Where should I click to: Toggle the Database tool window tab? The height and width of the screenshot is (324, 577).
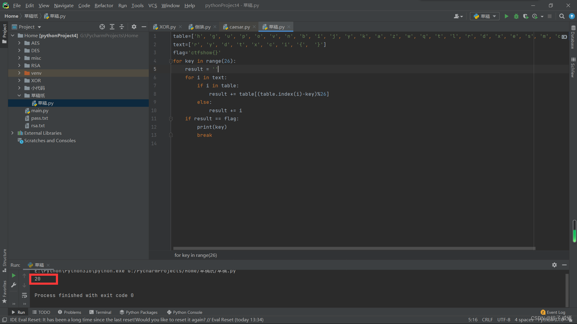pyautogui.click(x=573, y=37)
